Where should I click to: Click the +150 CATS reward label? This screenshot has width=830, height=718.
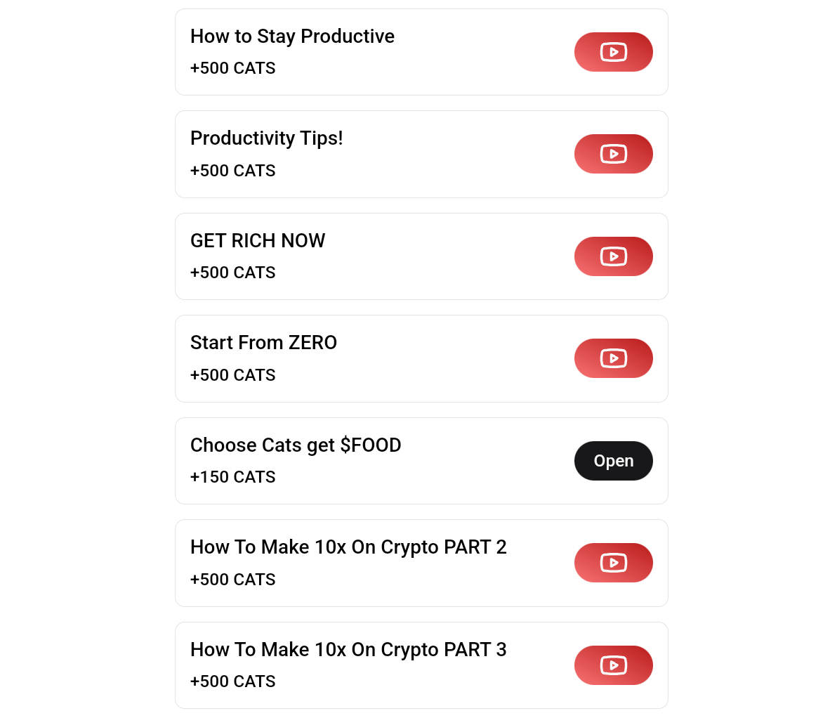[233, 477]
